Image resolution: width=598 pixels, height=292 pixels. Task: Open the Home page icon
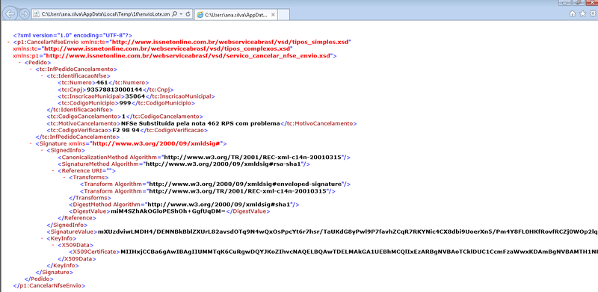click(573, 13)
